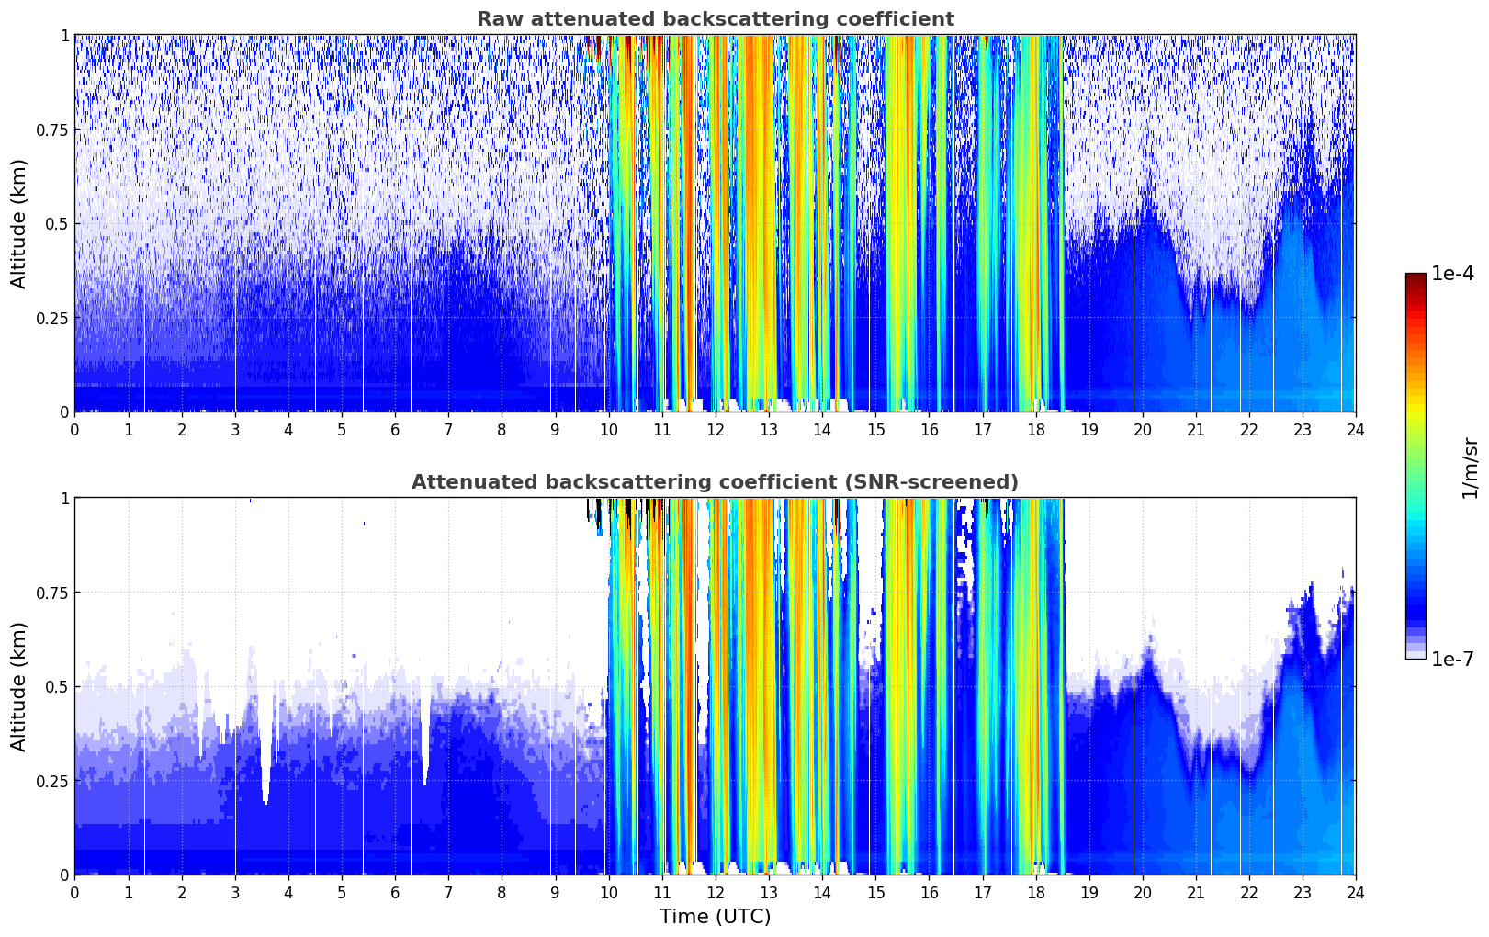Click hour 19 tick on top plot axis
Image resolution: width=1489 pixels, height=937 pixels.
pyautogui.click(x=1089, y=430)
